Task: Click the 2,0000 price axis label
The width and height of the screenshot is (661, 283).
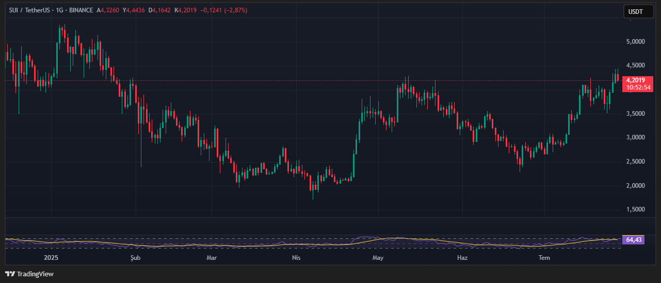Action: 635,185
